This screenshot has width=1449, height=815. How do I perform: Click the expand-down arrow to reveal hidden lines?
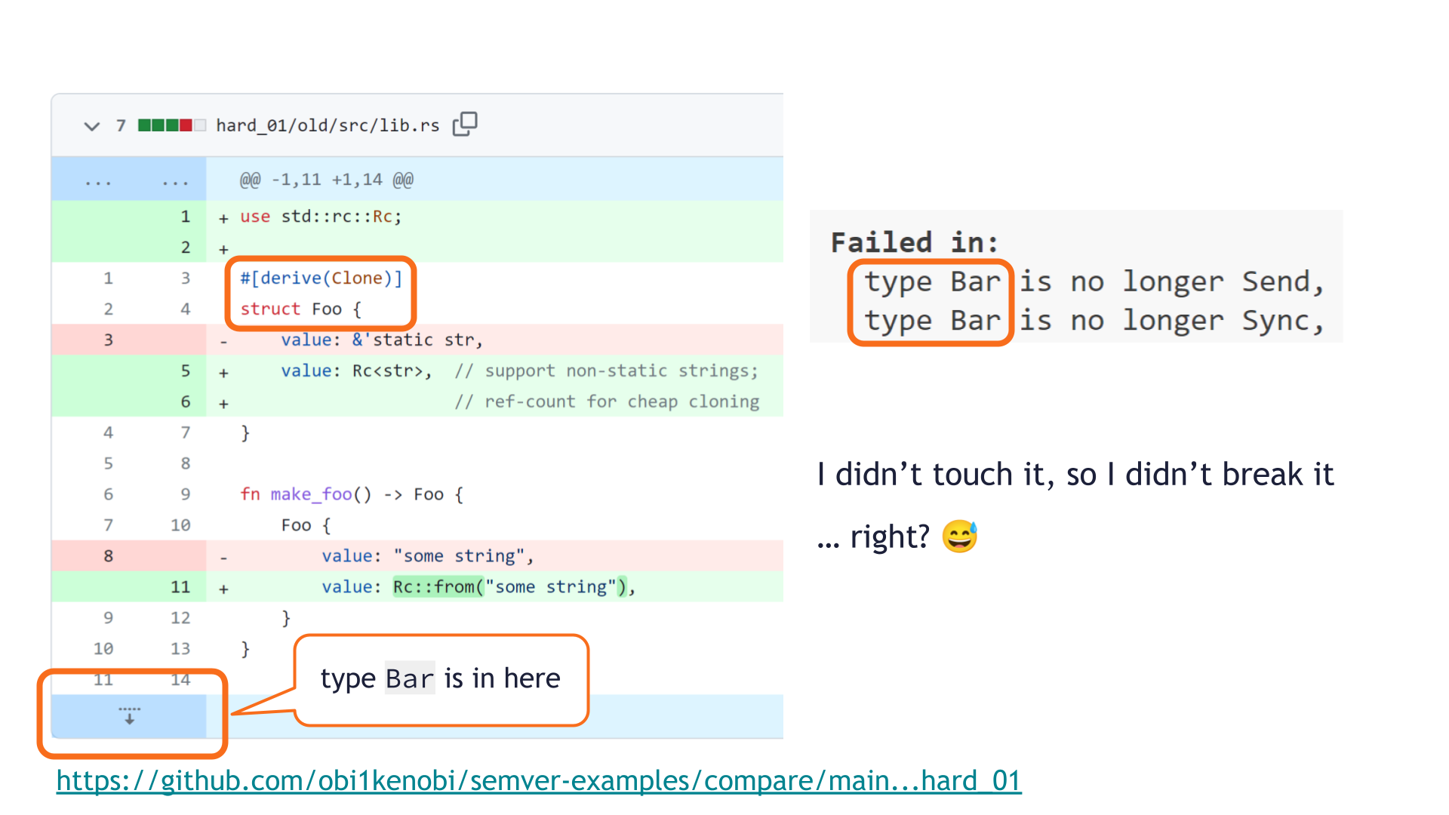click(x=130, y=715)
